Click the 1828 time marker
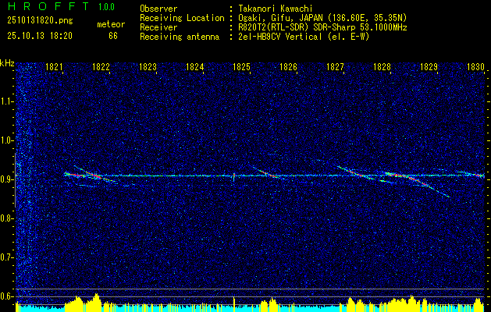The width and height of the screenshot is (491, 312). click(382, 66)
